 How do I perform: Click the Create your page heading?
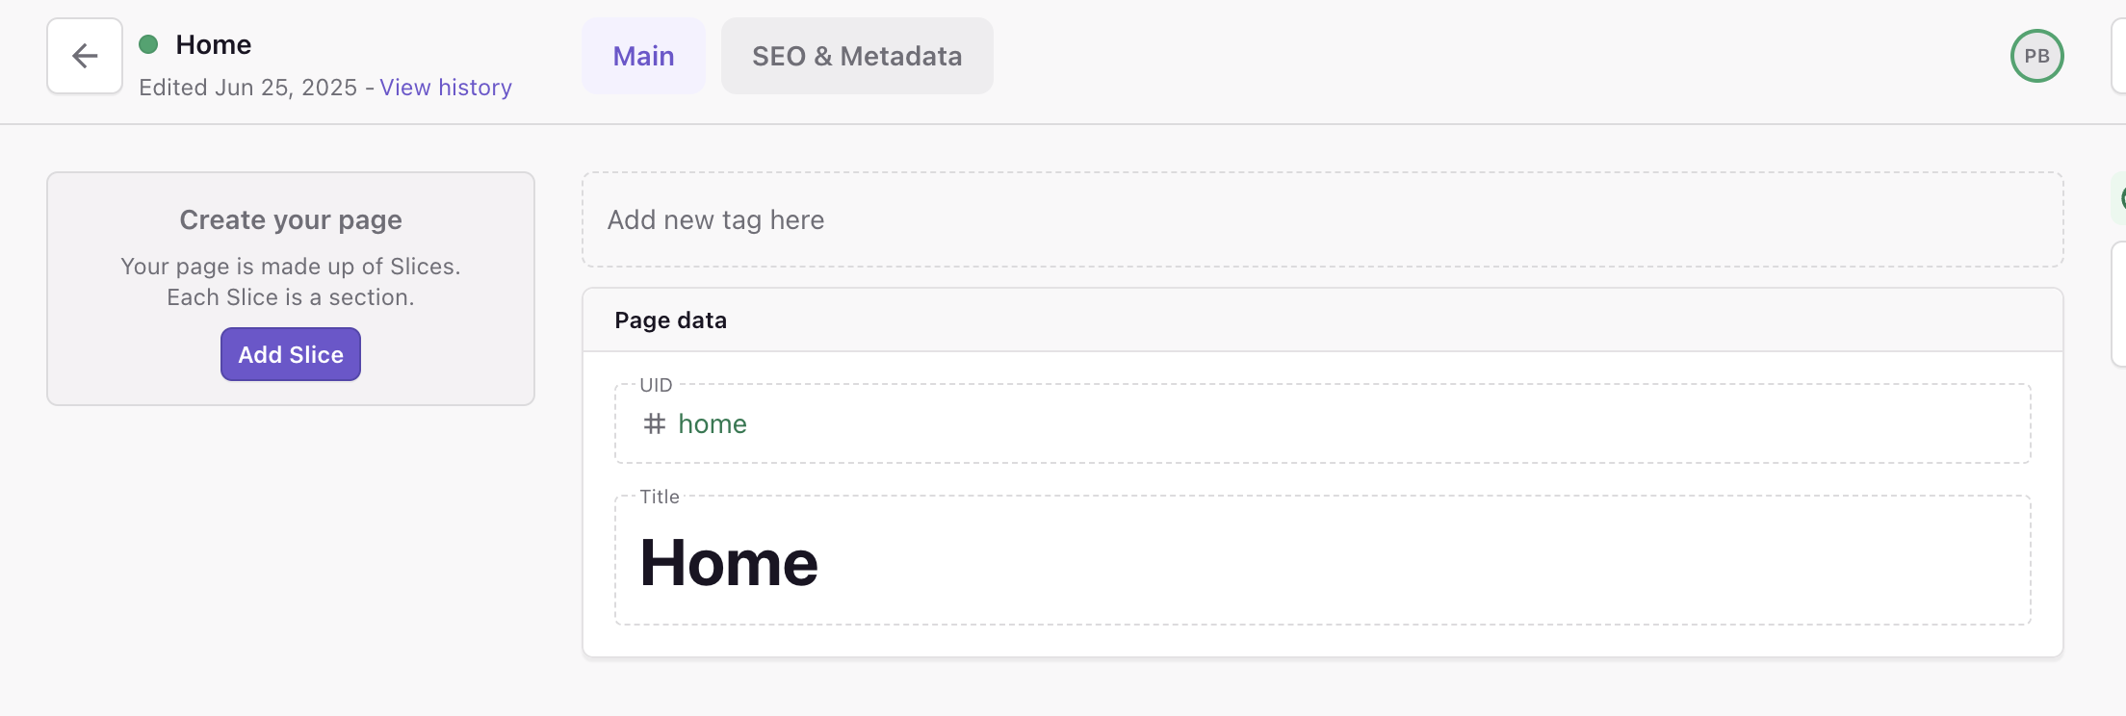(x=291, y=219)
